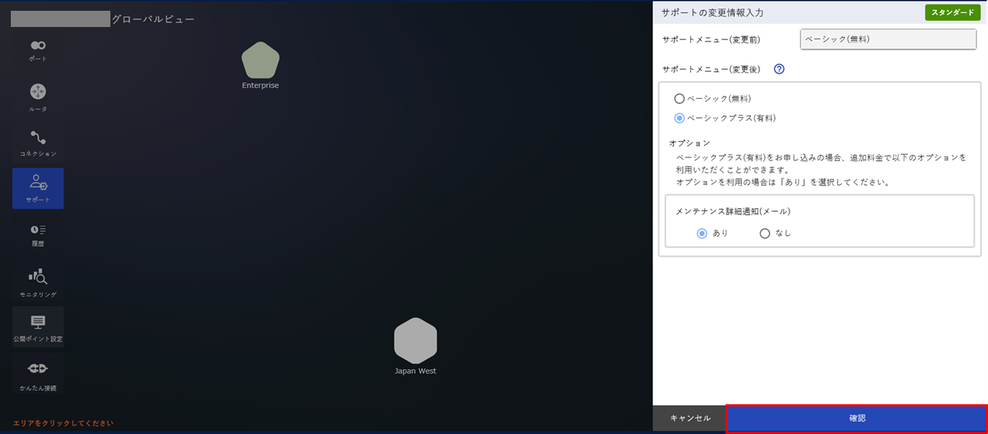Click the Japan West hexagon node

pos(415,341)
